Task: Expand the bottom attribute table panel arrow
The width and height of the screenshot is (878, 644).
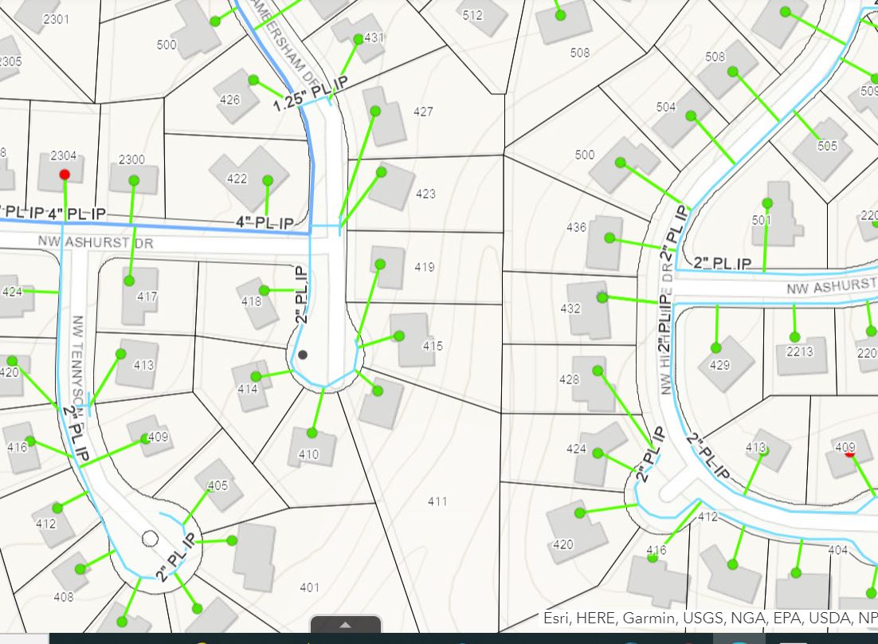Action: coord(345,626)
